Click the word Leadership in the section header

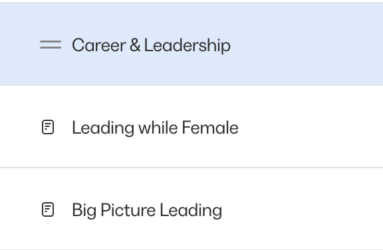coord(188,45)
